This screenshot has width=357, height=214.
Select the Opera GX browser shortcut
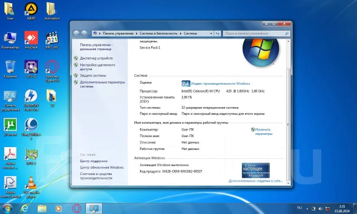(52, 71)
